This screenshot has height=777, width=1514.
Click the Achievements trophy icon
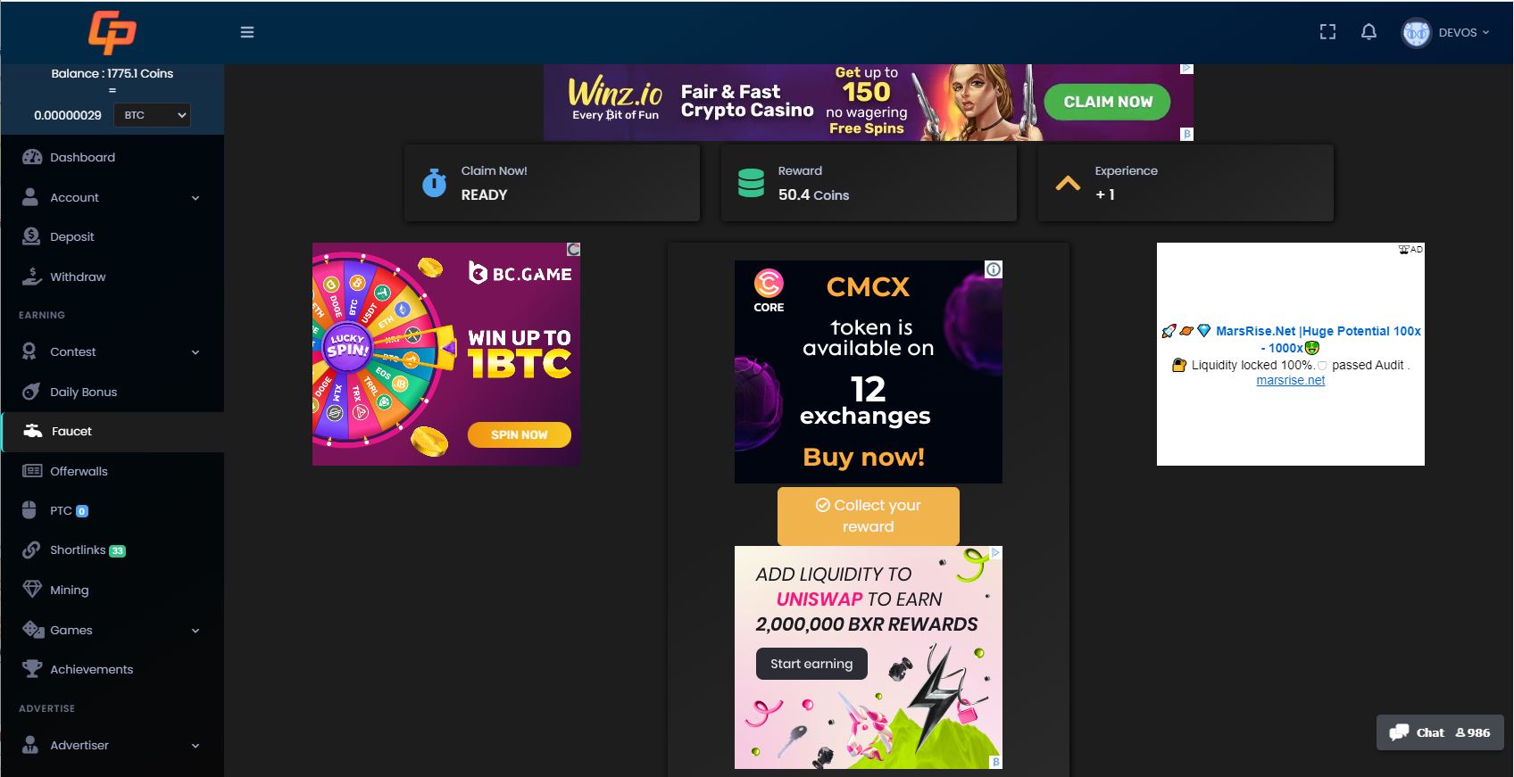pos(32,669)
